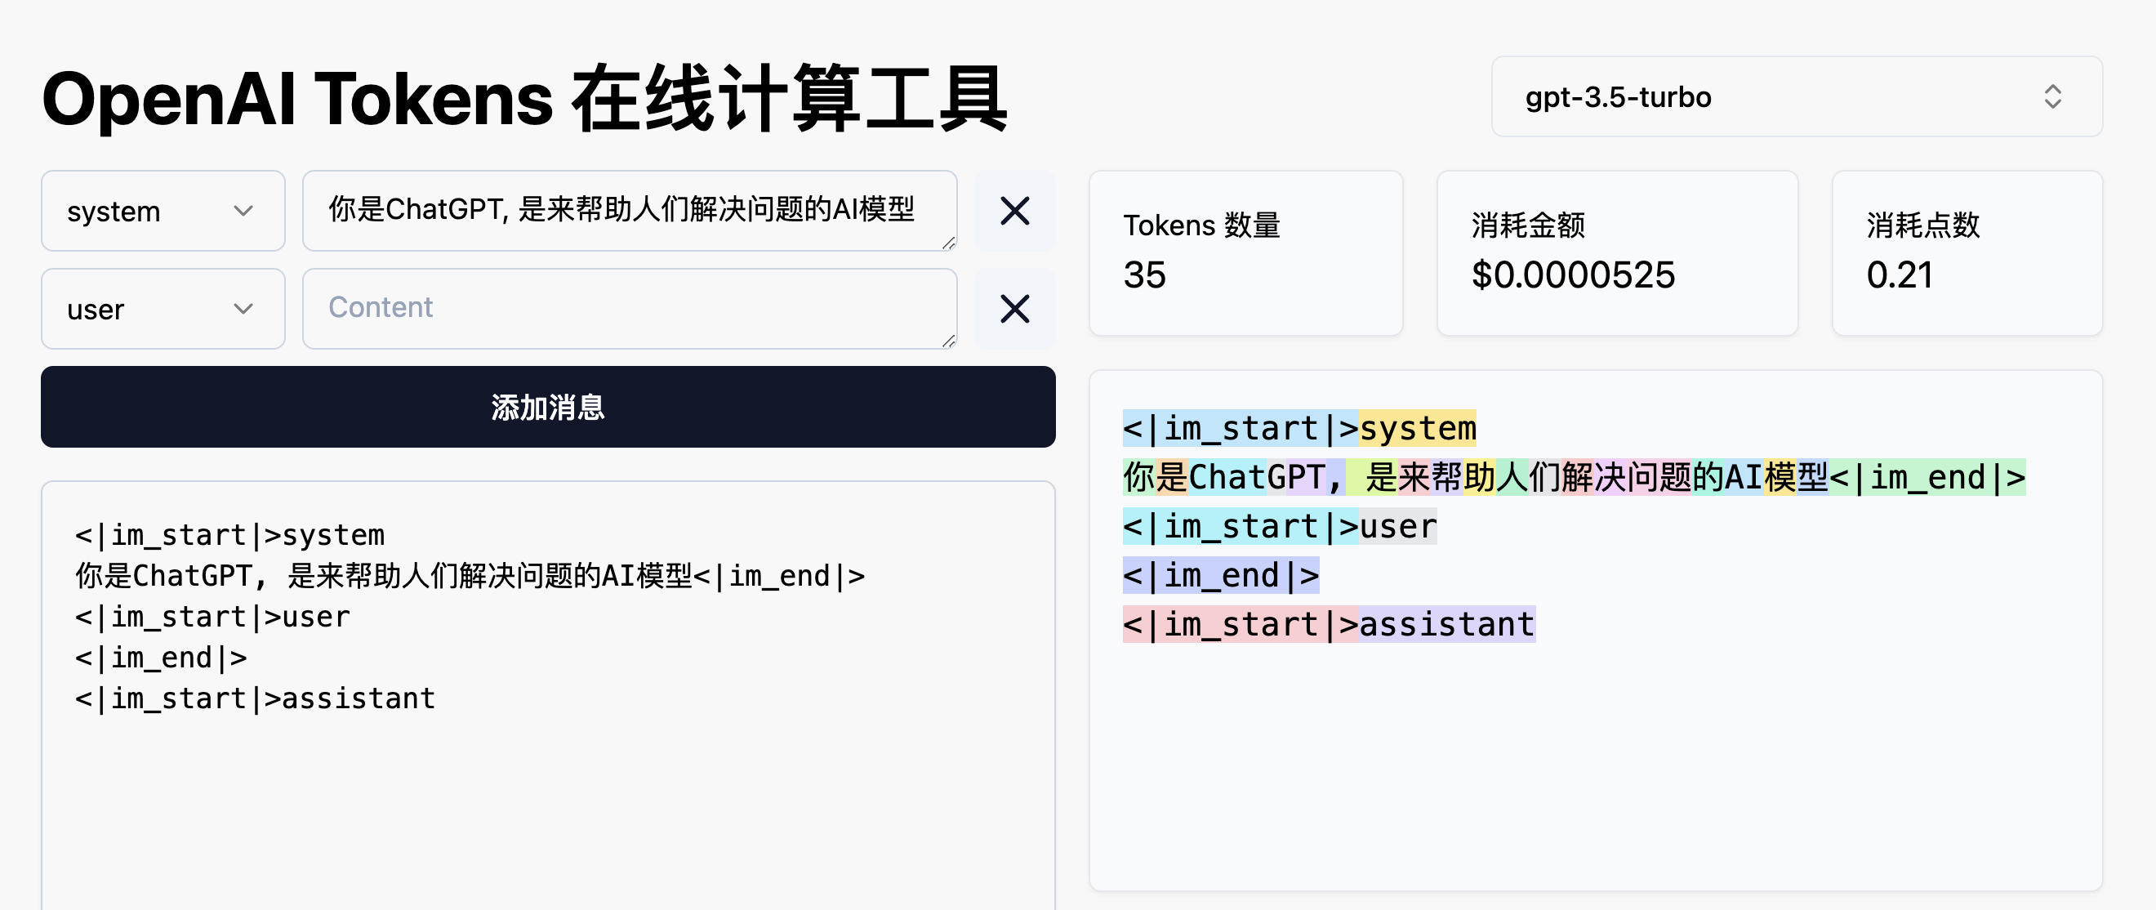Remove the system message with X icon

click(1014, 211)
